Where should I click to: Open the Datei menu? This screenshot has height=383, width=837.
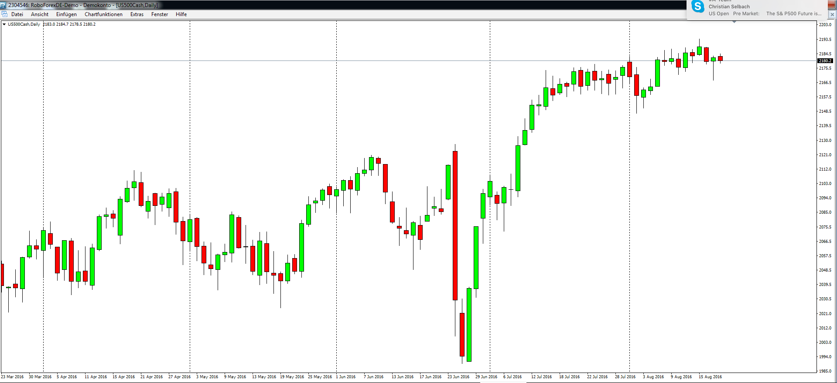click(17, 14)
